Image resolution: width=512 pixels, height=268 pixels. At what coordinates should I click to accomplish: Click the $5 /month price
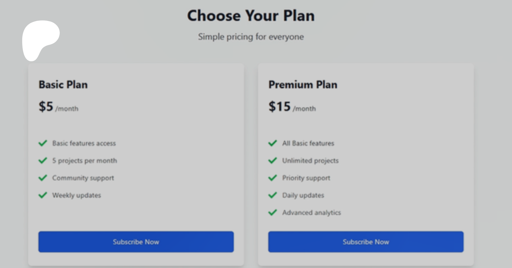point(58,107)
